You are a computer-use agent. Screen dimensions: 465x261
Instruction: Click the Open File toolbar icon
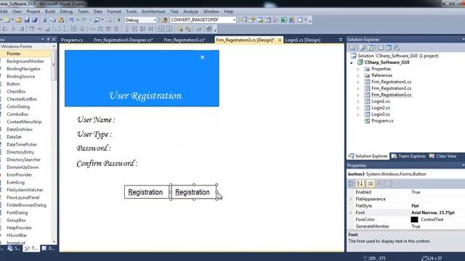pyautogui.click(x=19, y=20)
